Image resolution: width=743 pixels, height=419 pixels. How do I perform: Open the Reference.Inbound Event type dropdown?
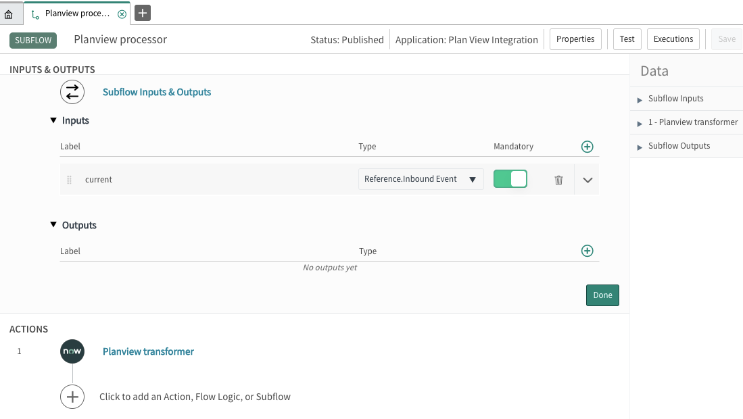[421, 179]
